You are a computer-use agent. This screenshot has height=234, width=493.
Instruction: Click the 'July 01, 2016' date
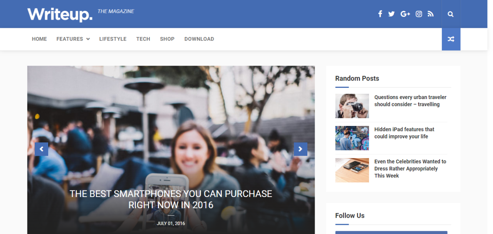[171, 224]
